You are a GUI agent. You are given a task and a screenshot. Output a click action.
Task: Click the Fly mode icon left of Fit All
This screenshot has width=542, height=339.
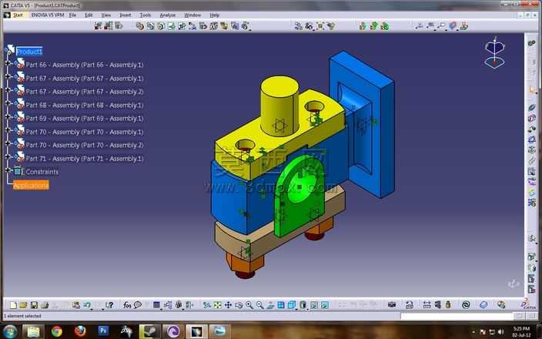(x=206, y=305)
